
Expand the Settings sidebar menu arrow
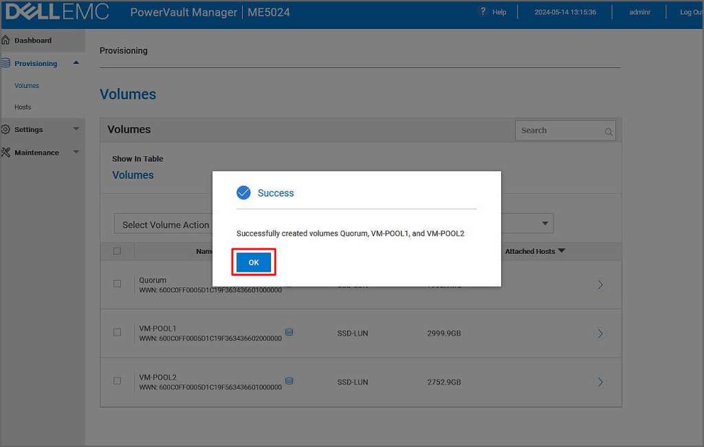pyautogui.click(x=76, y=129)
